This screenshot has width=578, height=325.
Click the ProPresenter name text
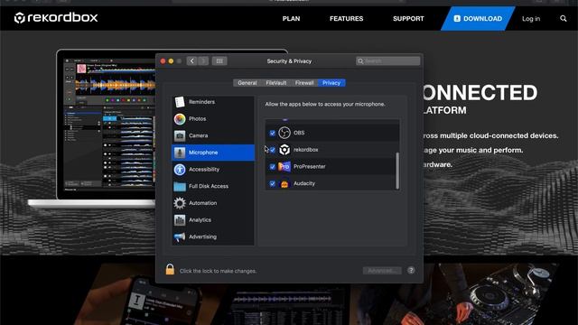tap(309, 166)
